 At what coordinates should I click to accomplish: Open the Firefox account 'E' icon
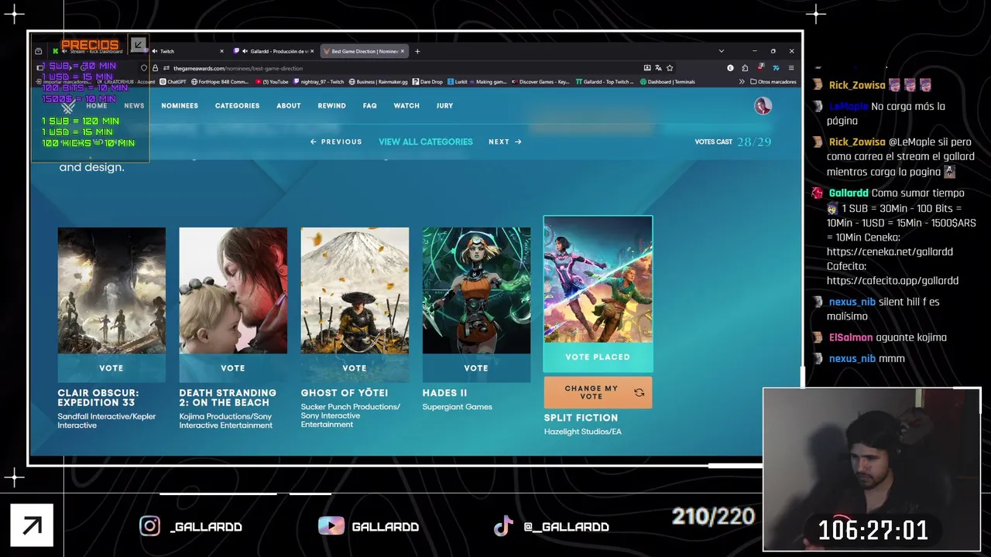tap(730, 68)
